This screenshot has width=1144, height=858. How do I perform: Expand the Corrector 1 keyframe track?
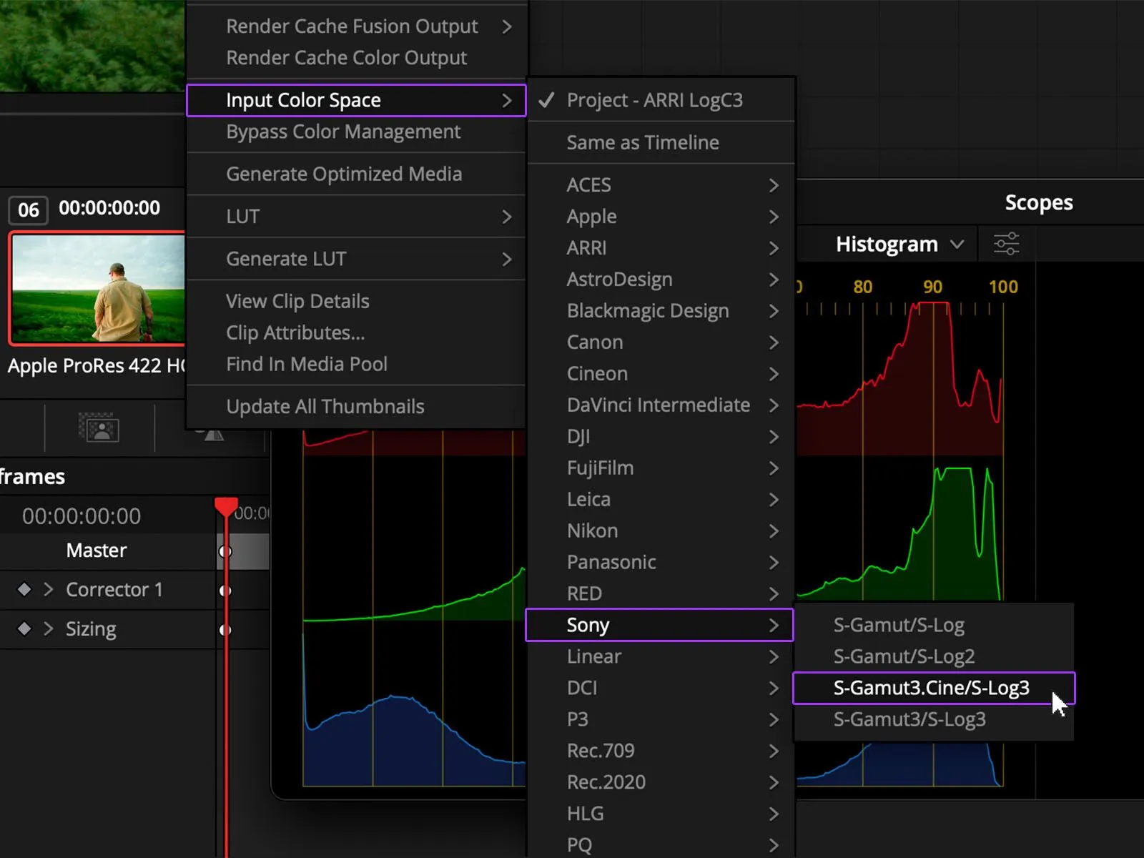pyautogui.click(x=49, y=589)
